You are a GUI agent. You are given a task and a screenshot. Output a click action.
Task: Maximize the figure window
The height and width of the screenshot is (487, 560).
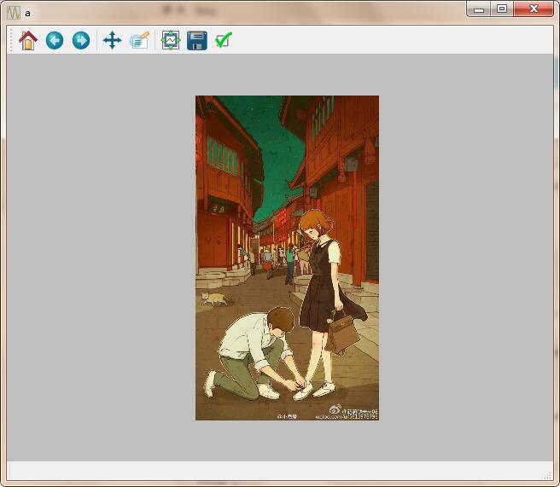[502, 9]
